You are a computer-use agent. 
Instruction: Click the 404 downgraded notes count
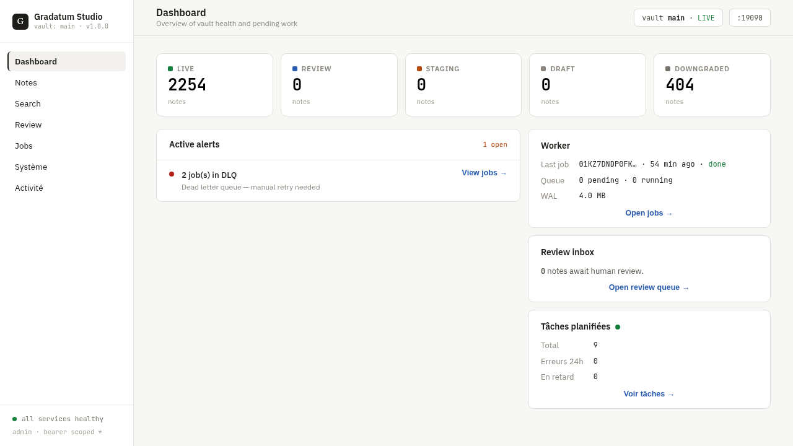pos(680,85)
